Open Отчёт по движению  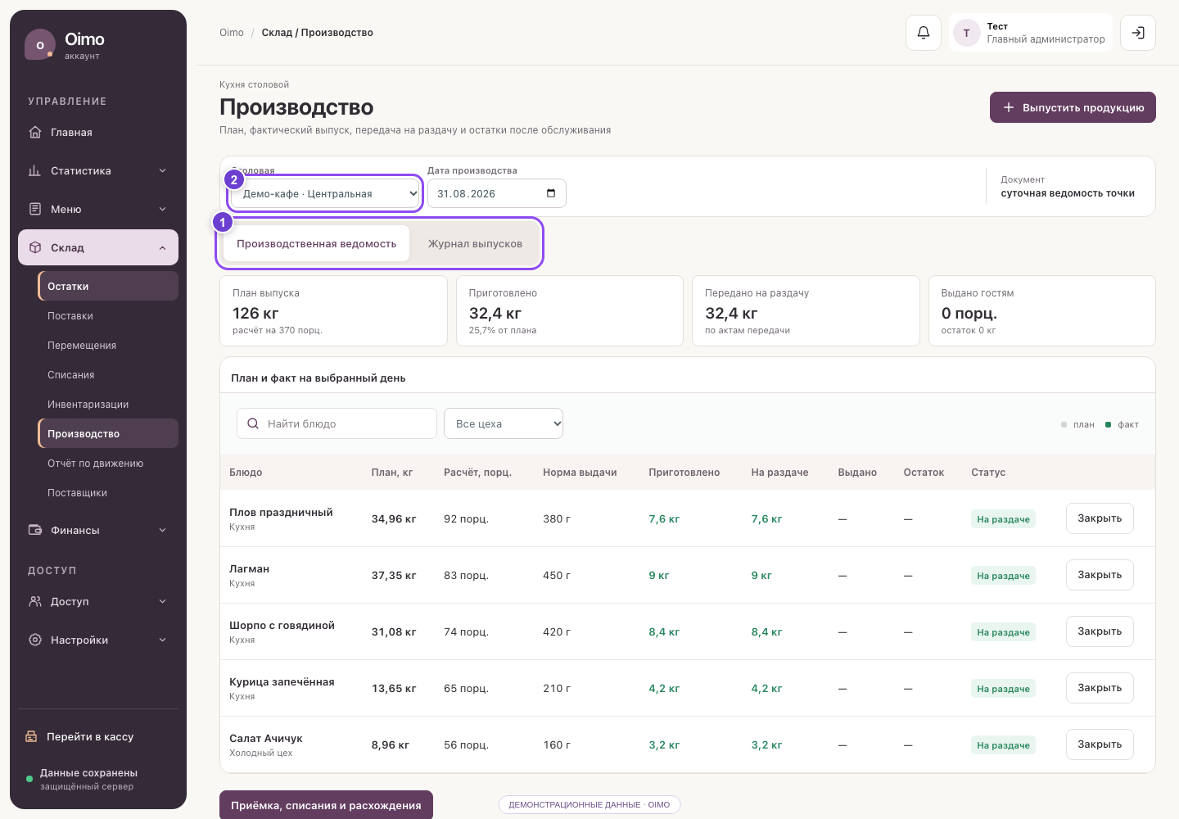[108, 463]
